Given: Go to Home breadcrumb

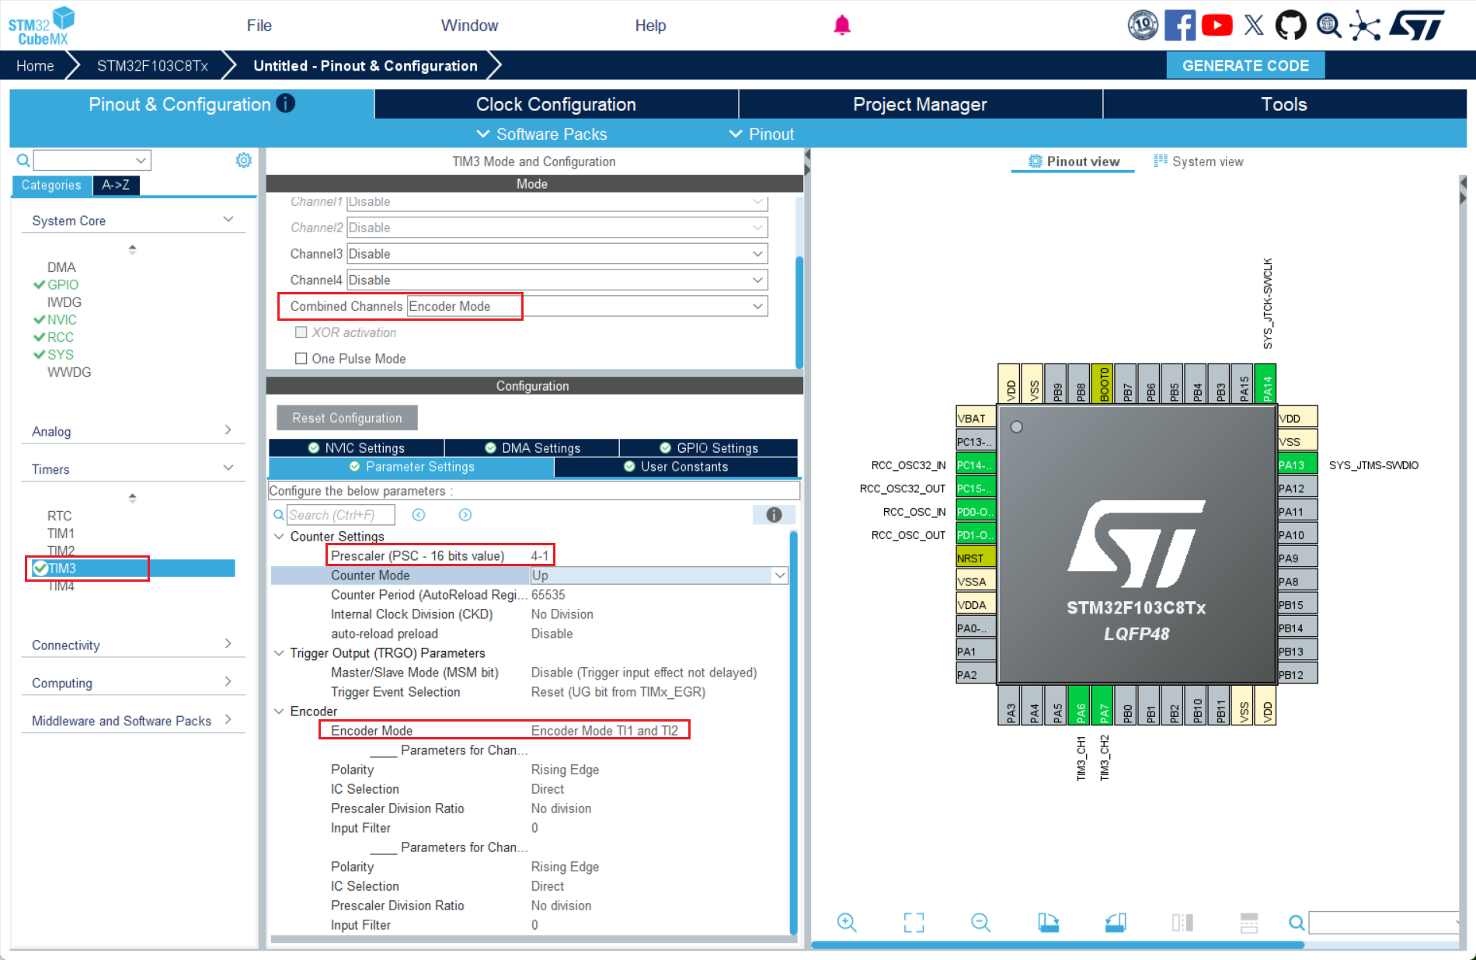Looking at the screenshot, I should pos(35,66).
